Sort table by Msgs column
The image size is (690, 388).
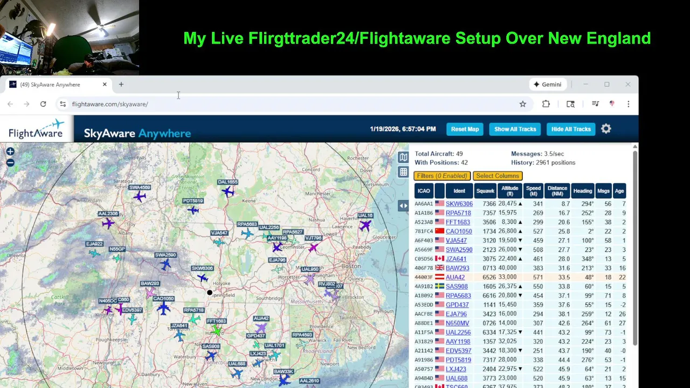[x=603, y=191]
